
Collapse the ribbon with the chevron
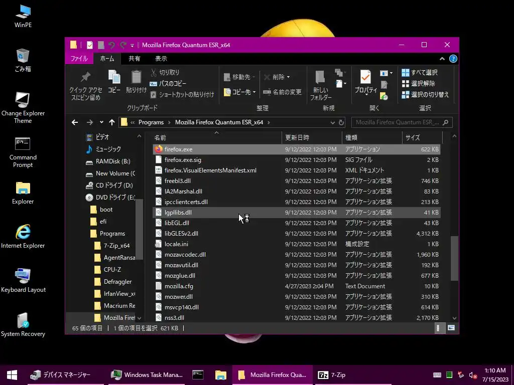coord(442,59)
